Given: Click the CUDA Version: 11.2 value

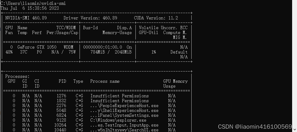Looking at the screenshot, I should click(x=156, y=18).
